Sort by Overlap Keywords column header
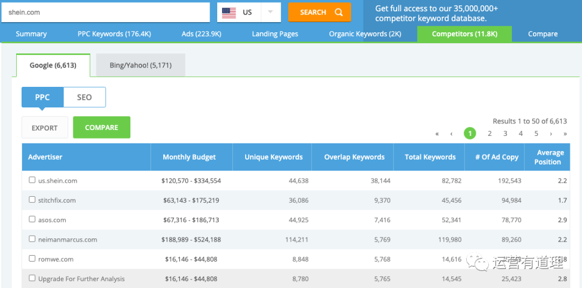This screenshot has width=582, height=288. pyautogui.click(x=354, y=157)
